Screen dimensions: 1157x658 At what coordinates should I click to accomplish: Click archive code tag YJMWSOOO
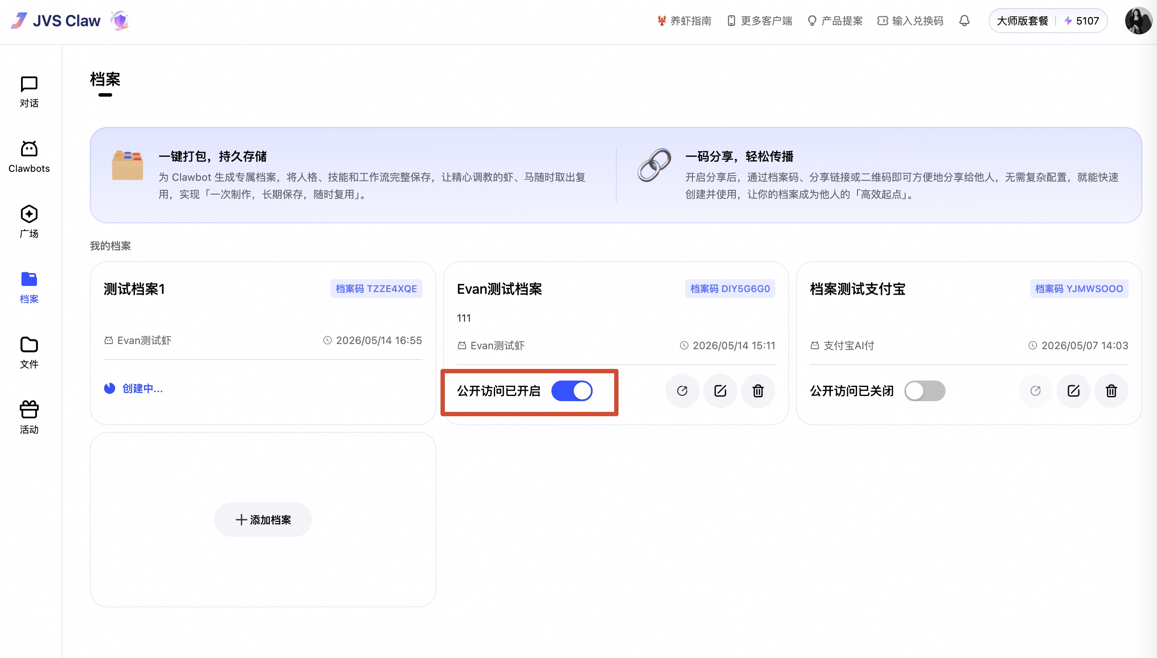1079,289
